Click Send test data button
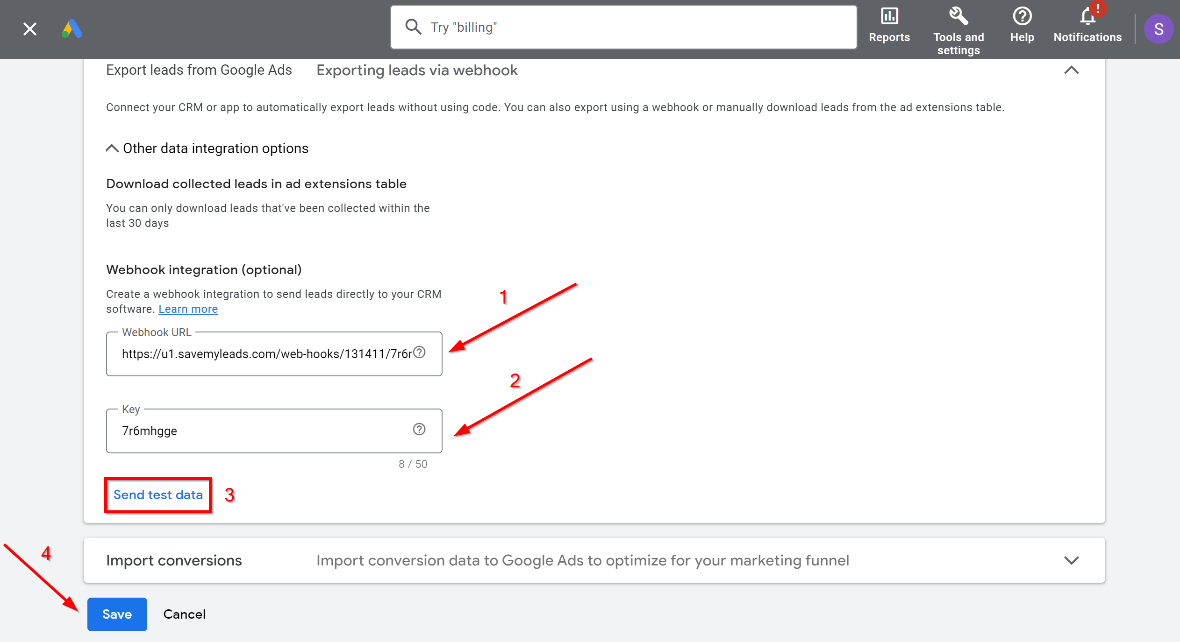 click(x=158, y=494)
